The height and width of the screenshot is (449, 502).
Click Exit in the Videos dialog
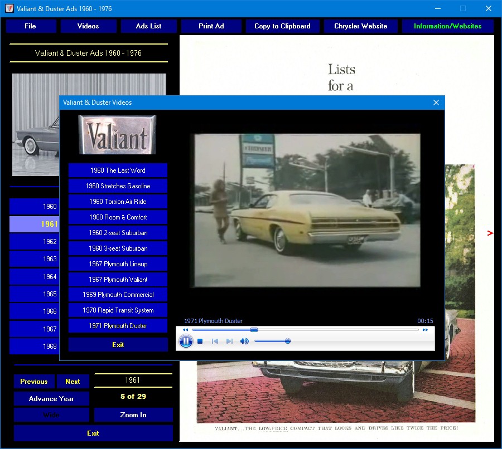(118, 345)
